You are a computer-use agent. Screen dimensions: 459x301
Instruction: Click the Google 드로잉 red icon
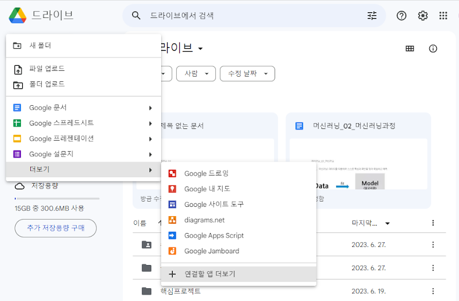point(172,174)
